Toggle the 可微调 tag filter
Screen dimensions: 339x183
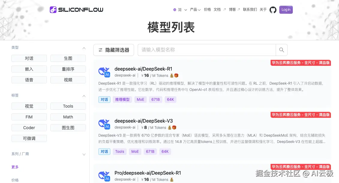click(x=29, y=138)
